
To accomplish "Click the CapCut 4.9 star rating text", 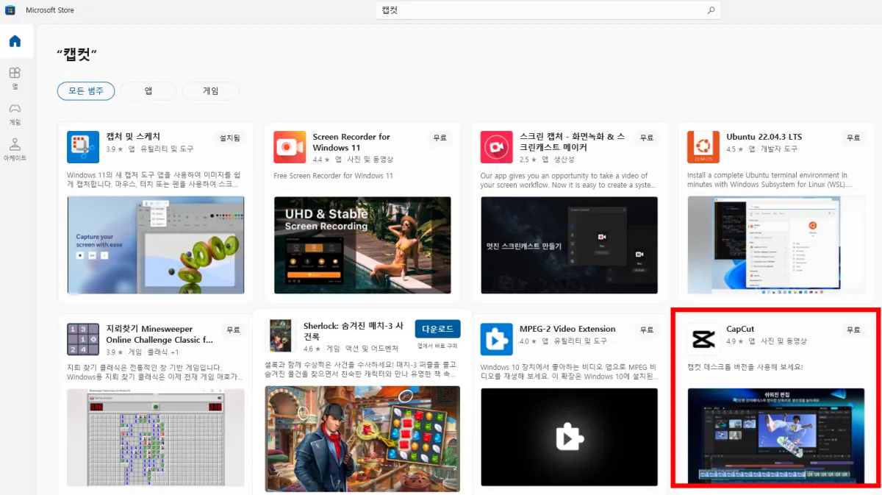I will pyautogui.click(x=736, y=341).
